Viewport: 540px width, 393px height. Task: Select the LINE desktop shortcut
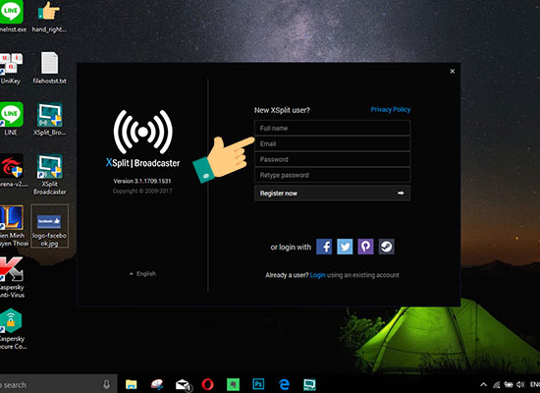click(12, 119)
